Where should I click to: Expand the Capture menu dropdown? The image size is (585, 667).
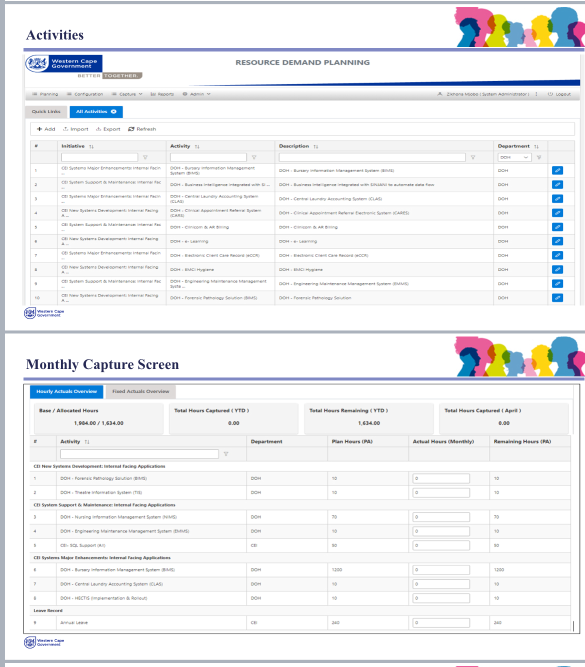coord(127,94)
